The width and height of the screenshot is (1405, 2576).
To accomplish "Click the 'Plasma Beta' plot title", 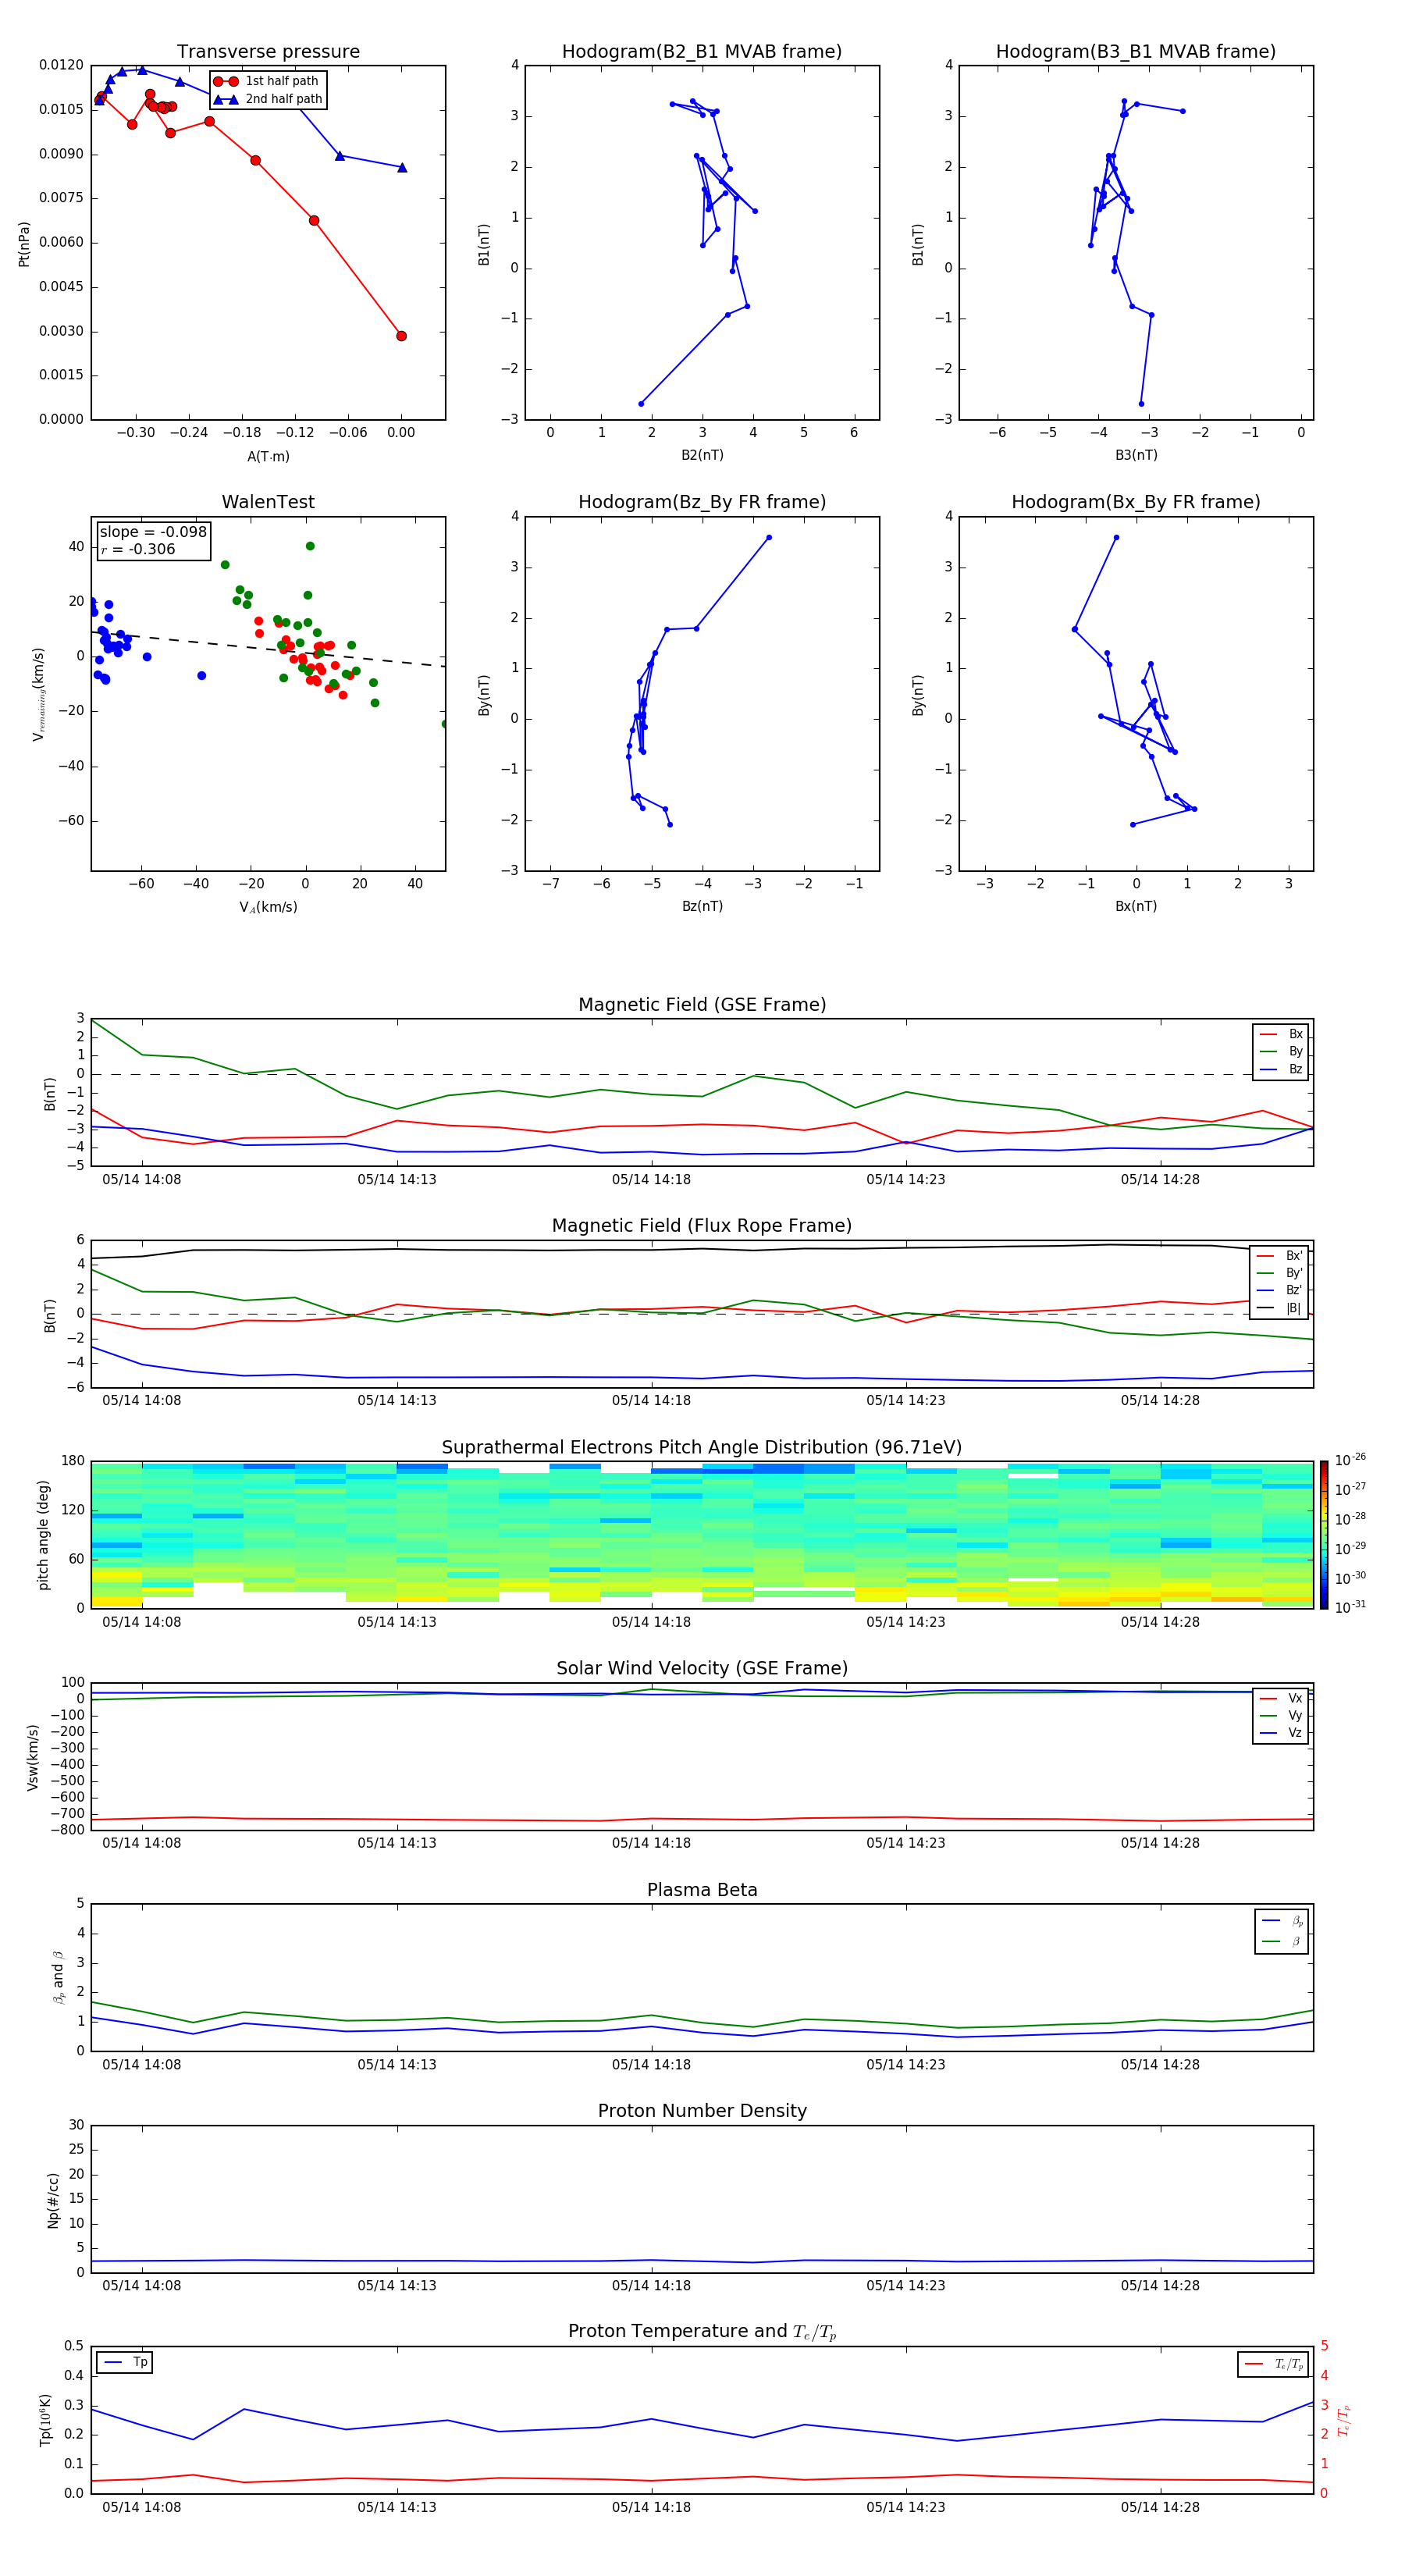I will point(702,1891).
